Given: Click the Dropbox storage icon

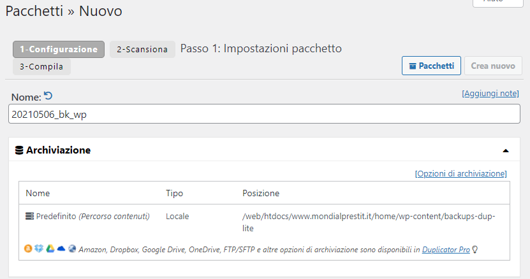Looking at the screenshot, I should pyautogui.click(x=39, y=250).
